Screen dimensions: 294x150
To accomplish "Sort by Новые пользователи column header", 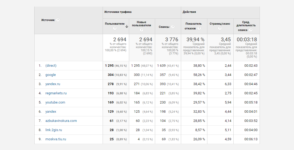I will coord(141,24).
